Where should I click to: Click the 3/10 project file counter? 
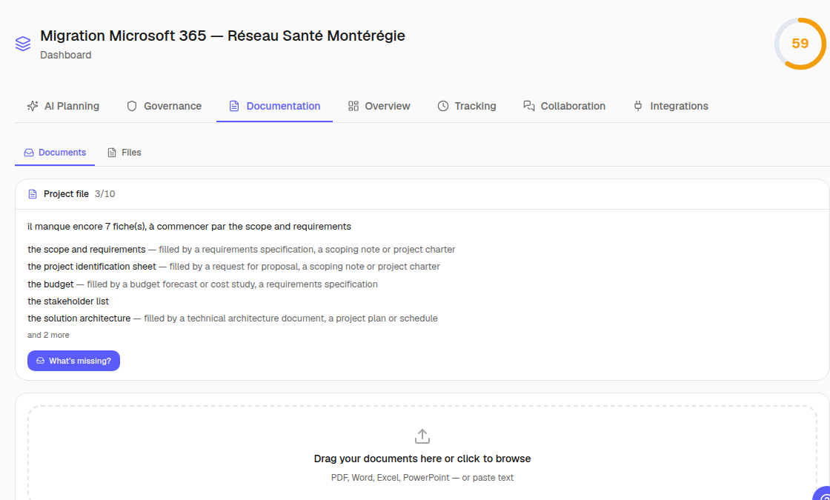[104, 194]
